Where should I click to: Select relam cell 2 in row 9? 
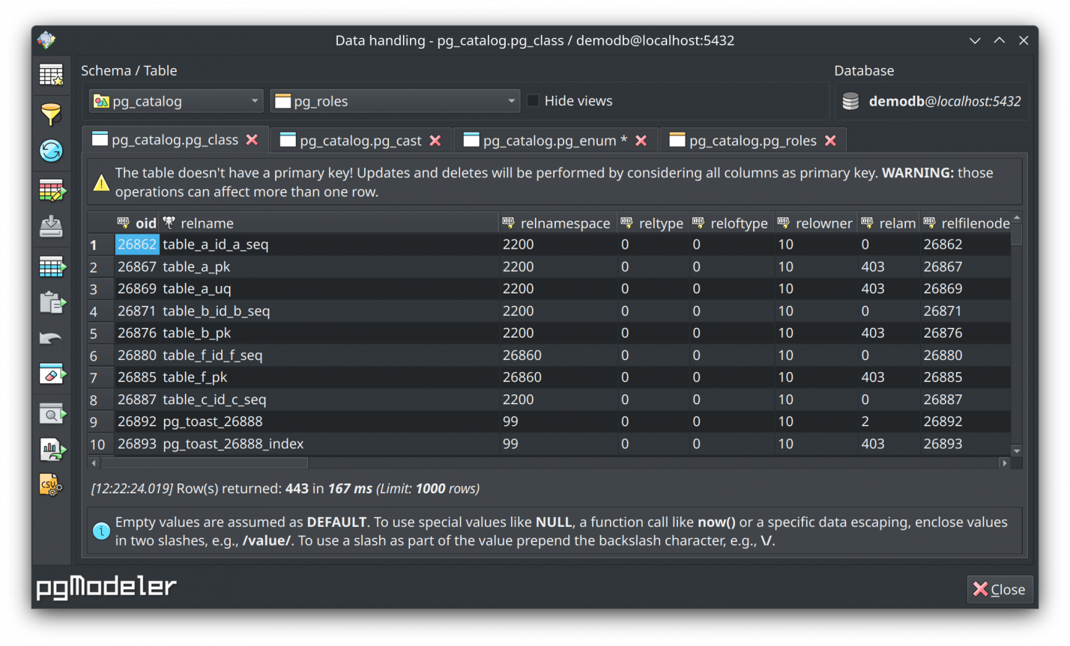click(889, 421)
